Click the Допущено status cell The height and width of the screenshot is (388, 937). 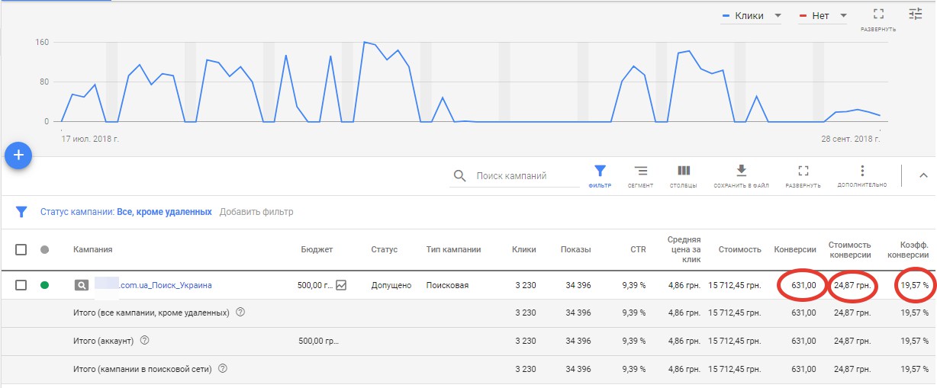click(391, 285)
